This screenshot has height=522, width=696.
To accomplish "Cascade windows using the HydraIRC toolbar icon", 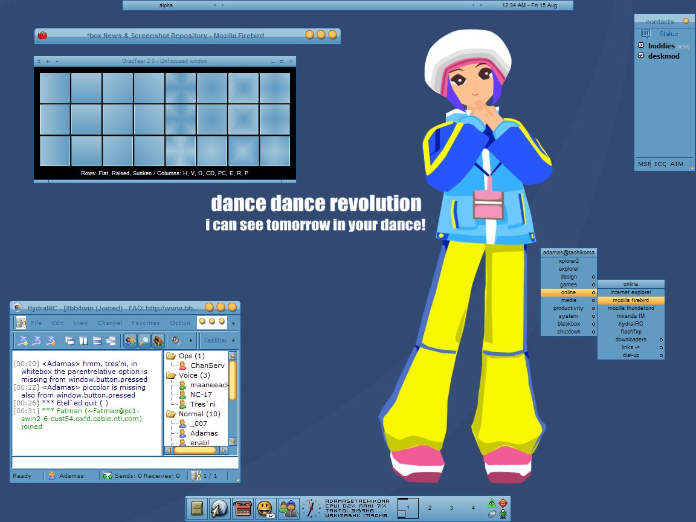I will (69, 341).
